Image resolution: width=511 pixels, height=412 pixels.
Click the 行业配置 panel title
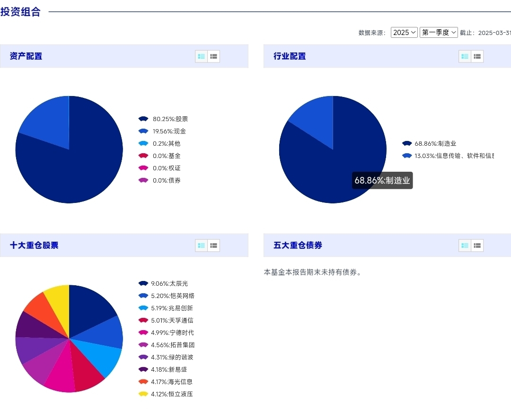pos(290,56)
